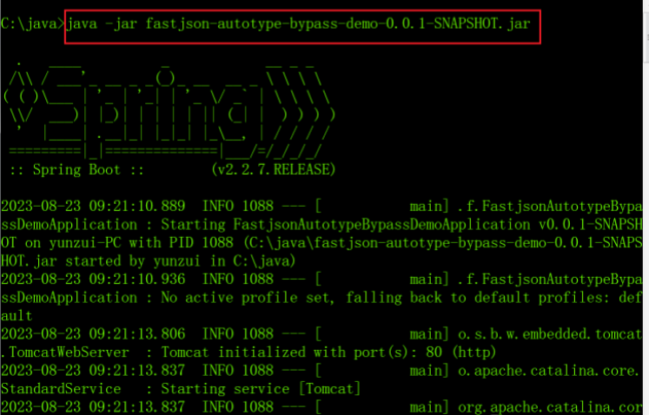
Task: Click 'started by yunzui in C:\java' text
Action: point(180,261)
